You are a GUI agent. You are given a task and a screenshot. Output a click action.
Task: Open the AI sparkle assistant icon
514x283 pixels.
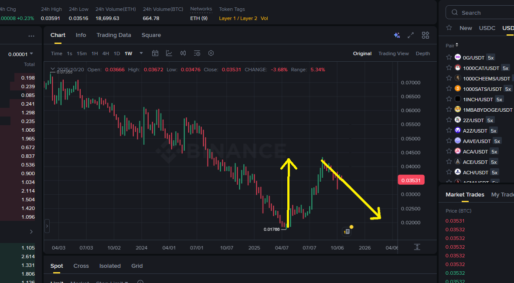(x=397, y=35)
